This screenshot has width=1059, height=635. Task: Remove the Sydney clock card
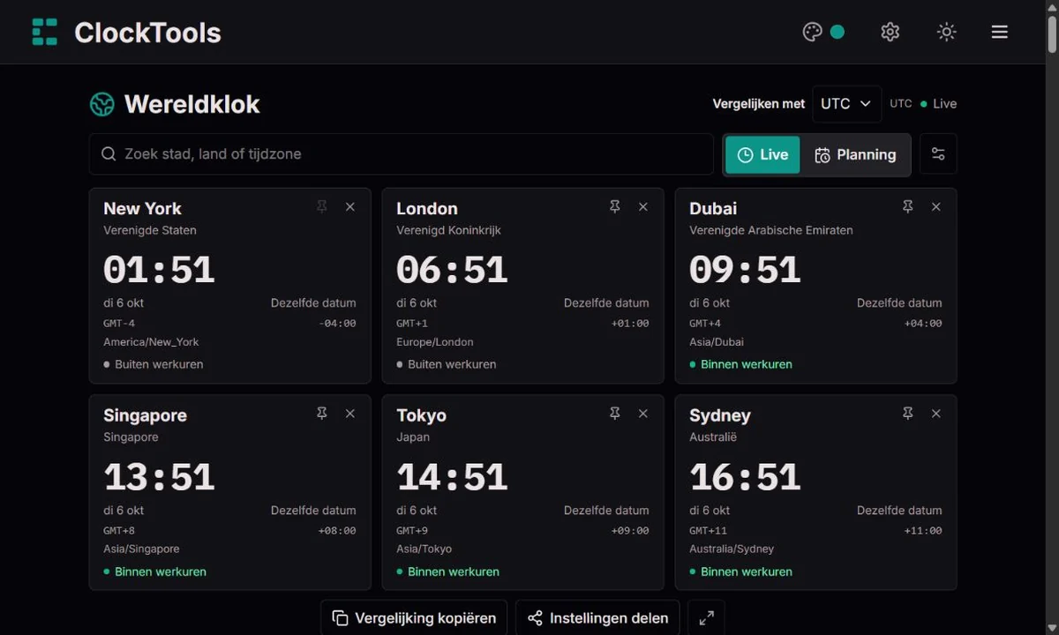[936, 414]
